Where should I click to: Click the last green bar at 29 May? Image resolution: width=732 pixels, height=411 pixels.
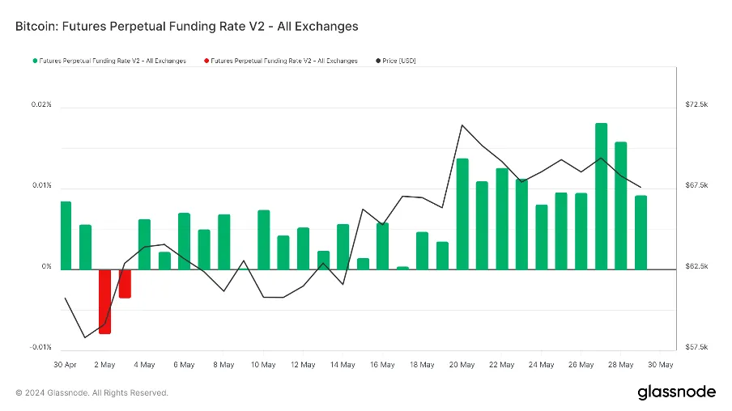[641, 232]
